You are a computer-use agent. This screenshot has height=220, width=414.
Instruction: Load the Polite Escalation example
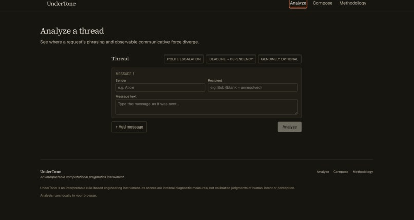[x=184, y=59]
